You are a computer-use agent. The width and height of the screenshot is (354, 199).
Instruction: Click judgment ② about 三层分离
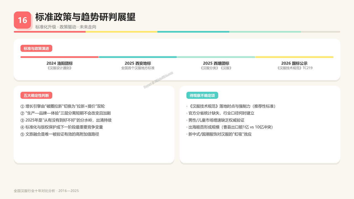click(66, 113)
